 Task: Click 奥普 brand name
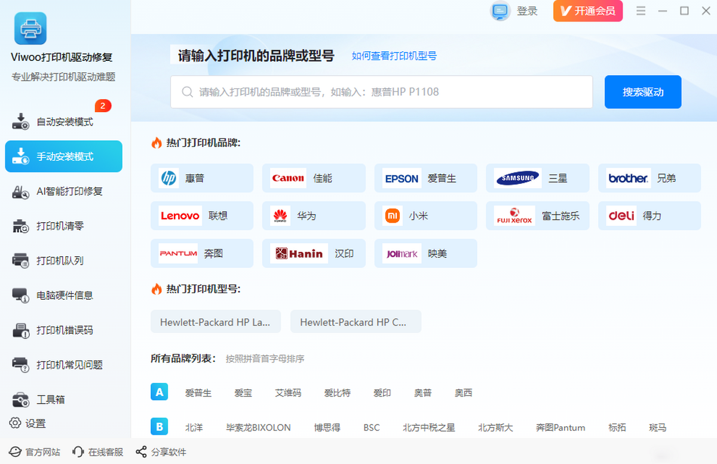tap(423, 393)
